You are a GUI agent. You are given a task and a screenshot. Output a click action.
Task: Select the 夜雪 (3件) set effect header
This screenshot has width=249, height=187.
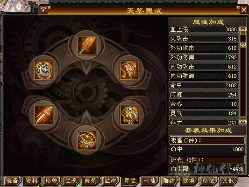point(207,140)
